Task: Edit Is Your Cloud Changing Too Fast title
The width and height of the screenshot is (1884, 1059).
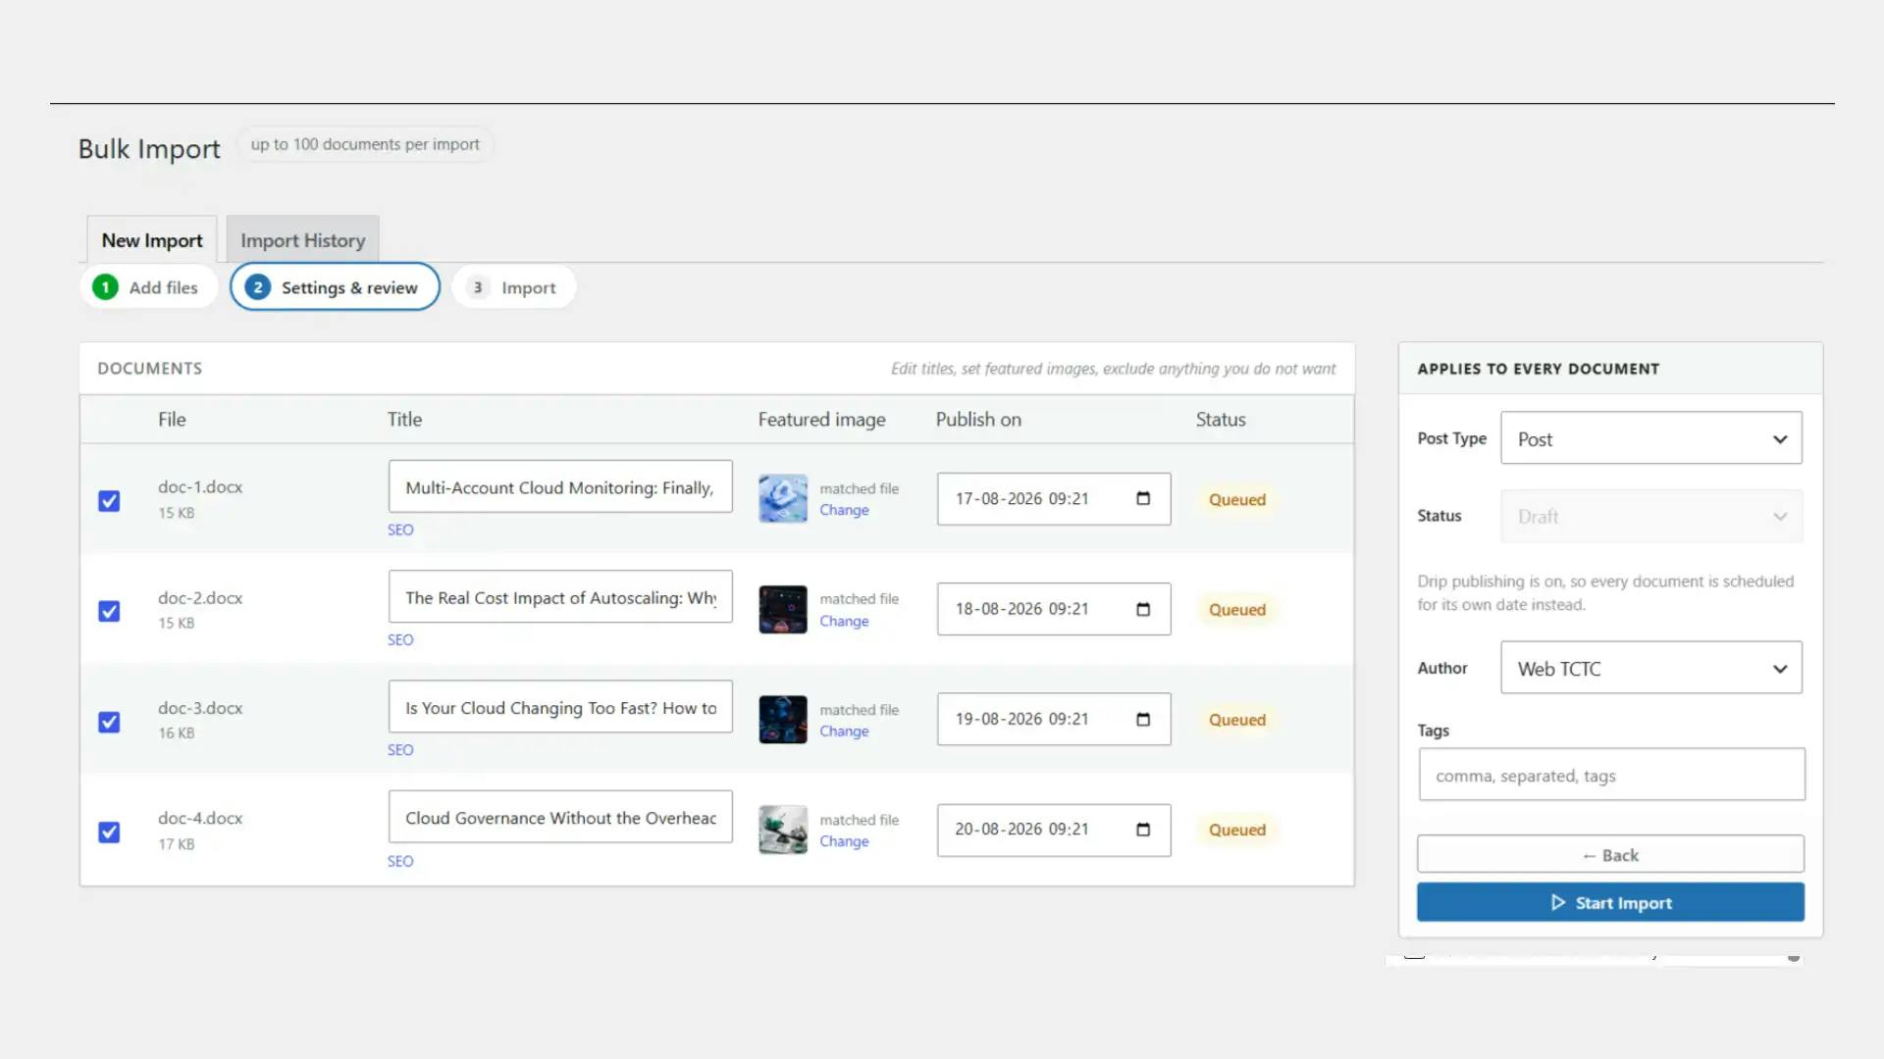Action: 560,707
